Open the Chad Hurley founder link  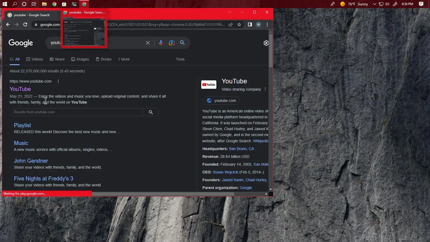click(256, 180)
